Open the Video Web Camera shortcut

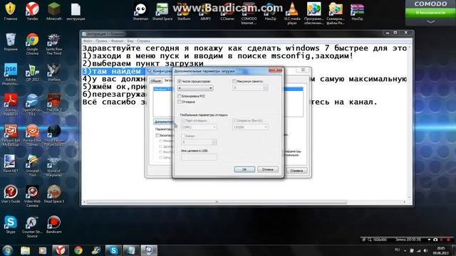tap(32, 196)
